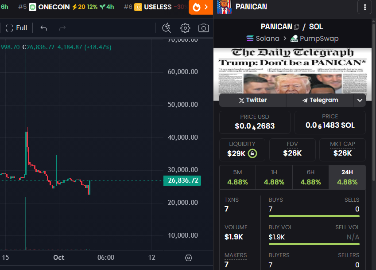376x270 pixels.
Task: Click the PumpSwap logo icon
Action: click(294, 39)
